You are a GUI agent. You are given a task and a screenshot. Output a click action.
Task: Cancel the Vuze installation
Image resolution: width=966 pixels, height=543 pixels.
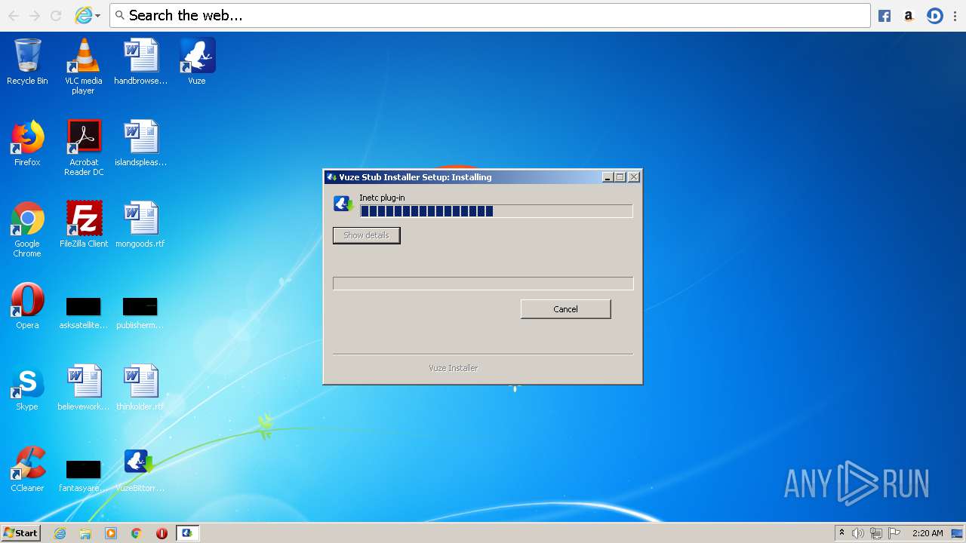tap(565, 309)
